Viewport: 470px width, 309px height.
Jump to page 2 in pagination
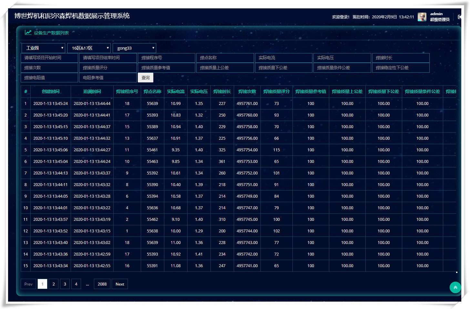[x=54, y=284]
